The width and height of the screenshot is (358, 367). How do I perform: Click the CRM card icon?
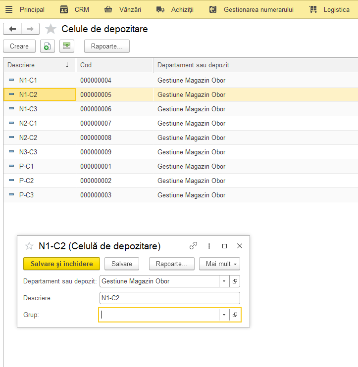tap(64, 9)
